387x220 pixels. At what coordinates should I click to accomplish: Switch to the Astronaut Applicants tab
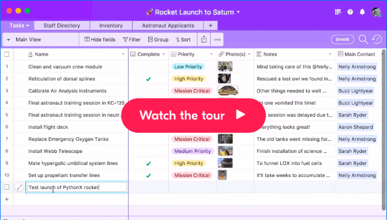168,26
